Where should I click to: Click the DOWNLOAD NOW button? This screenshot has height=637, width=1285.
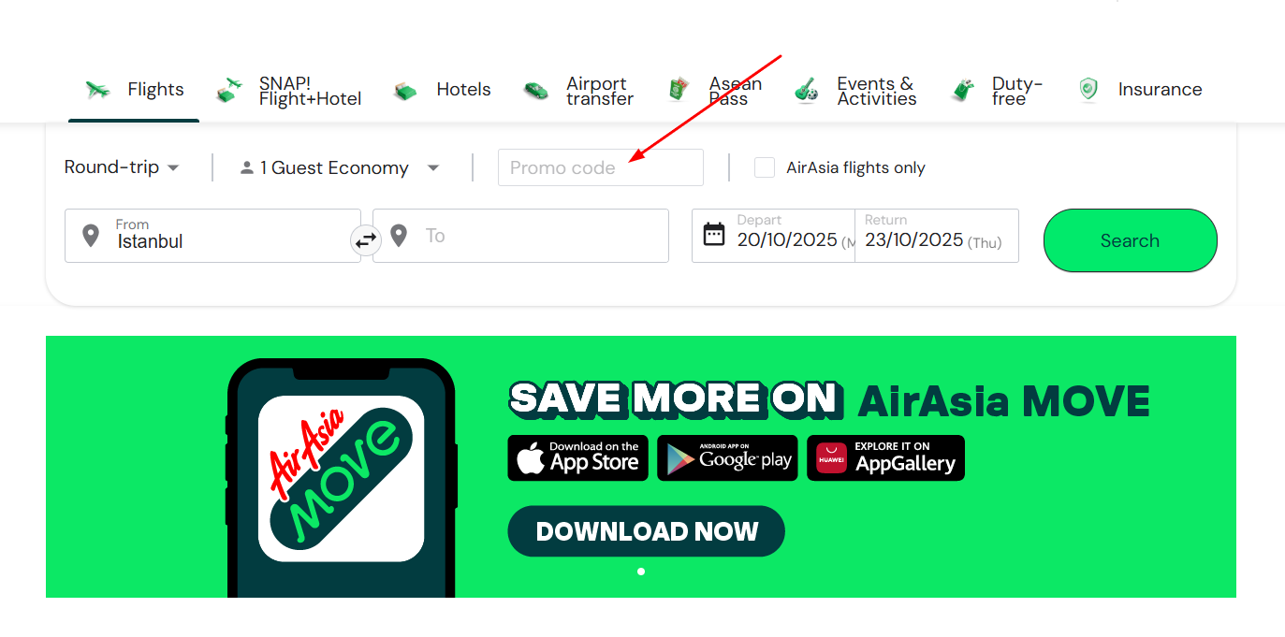(x=646, y=531)
